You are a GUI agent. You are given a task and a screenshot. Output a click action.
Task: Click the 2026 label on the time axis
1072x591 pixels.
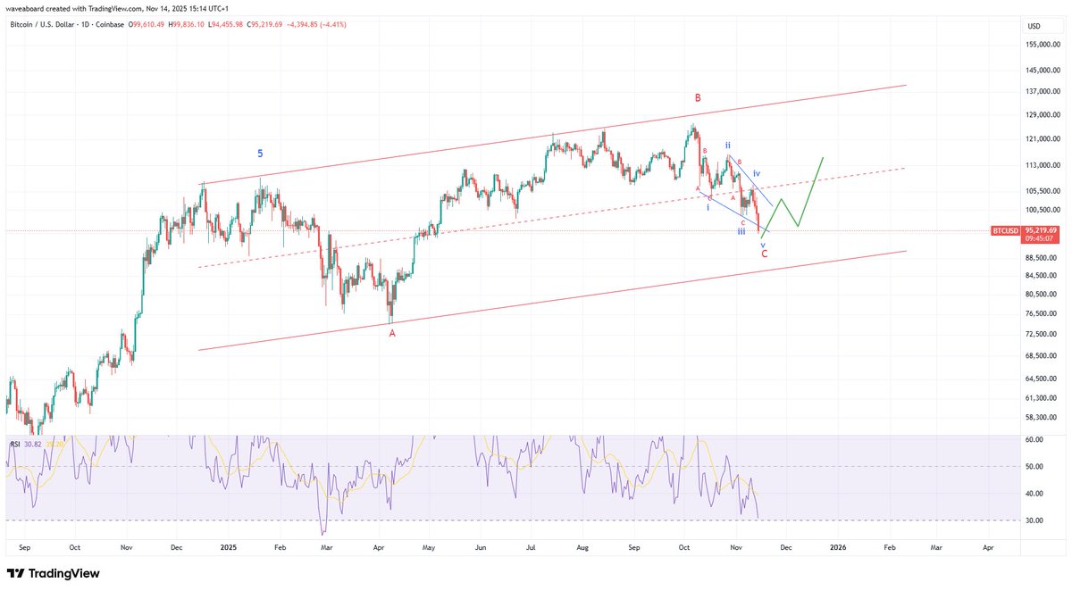[x=838, y=547]
